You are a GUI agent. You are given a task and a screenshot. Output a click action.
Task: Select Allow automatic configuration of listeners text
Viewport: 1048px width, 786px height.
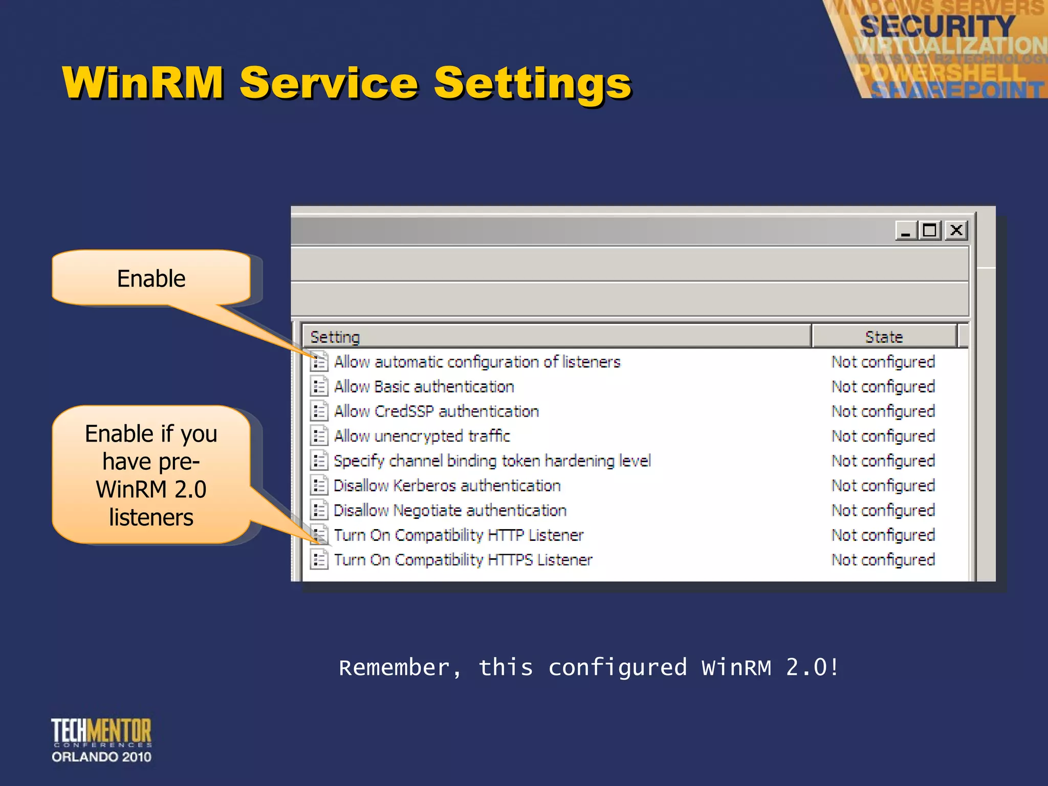477,362
